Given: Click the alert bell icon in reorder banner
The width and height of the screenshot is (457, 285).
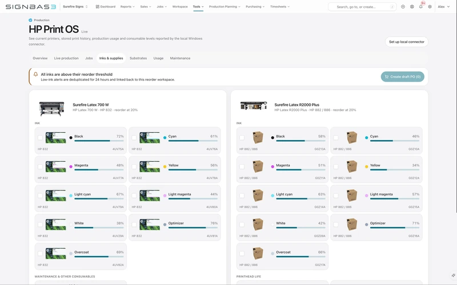Looking at the screenshot, I should click(x=35, y=75).
